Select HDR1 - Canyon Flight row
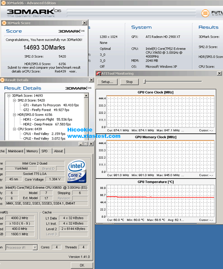 point(48,120)
